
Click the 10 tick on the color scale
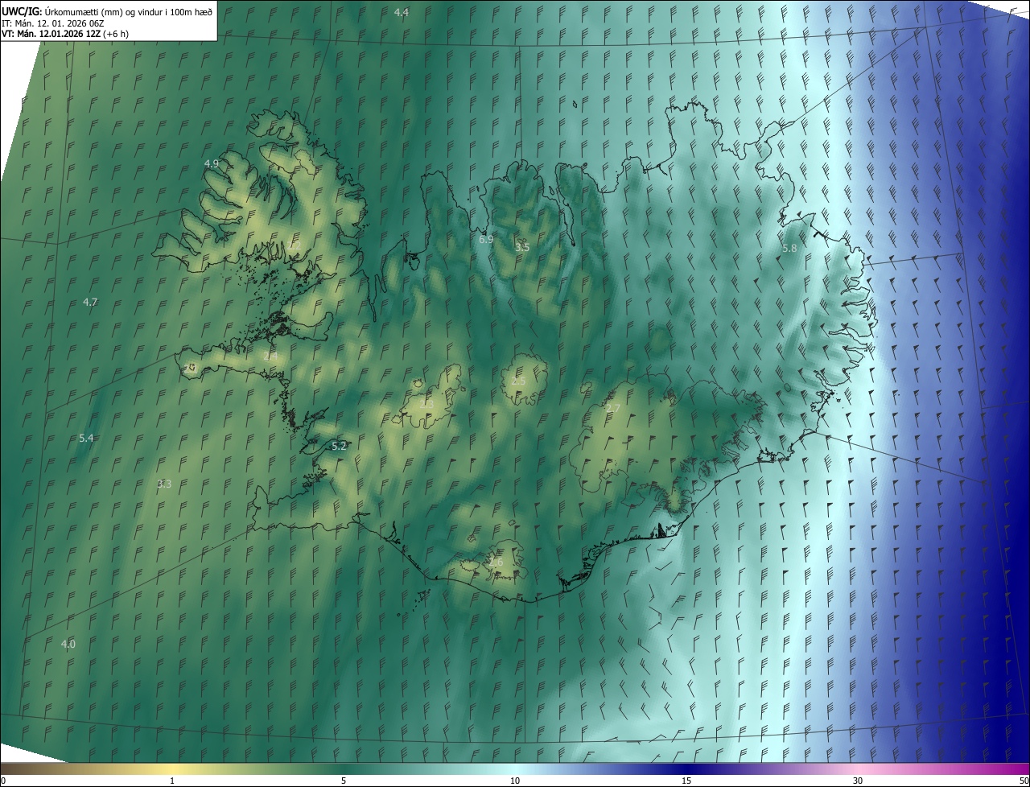pyautogui.click(x=515, y=781)
